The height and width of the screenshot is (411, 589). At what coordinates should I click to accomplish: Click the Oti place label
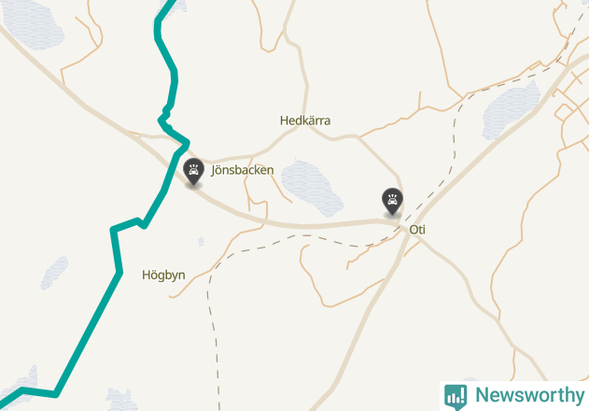click(x=417, y=230)
